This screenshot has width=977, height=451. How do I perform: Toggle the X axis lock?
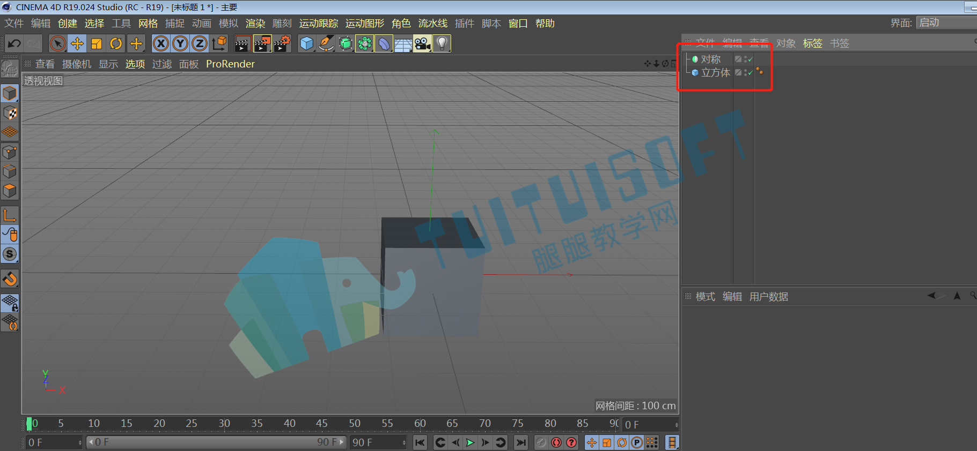[x=161, y=43]
